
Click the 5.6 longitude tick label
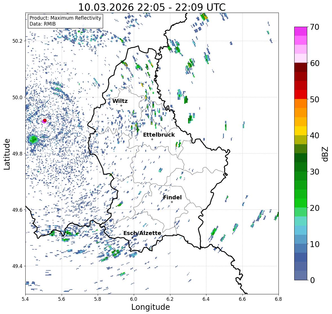coord(62,299)
